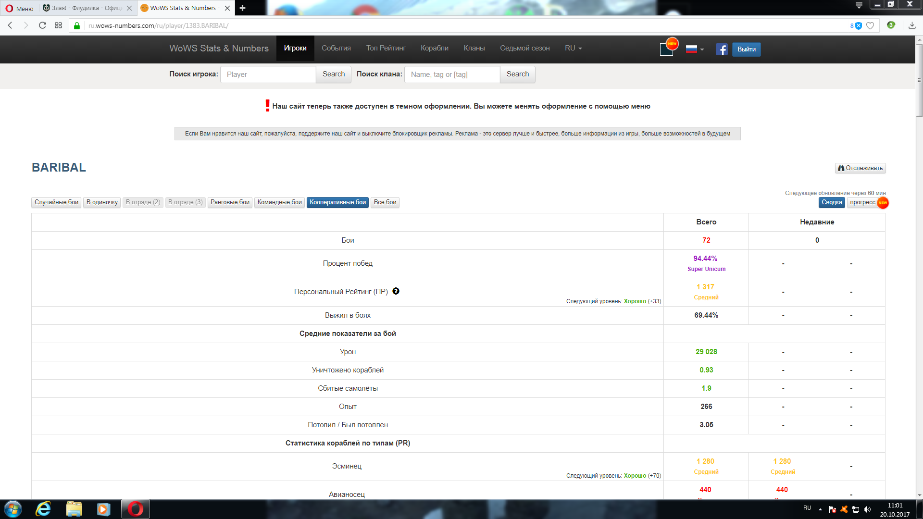
Task: Open the RU server dropdown
Action: (573, 48)
